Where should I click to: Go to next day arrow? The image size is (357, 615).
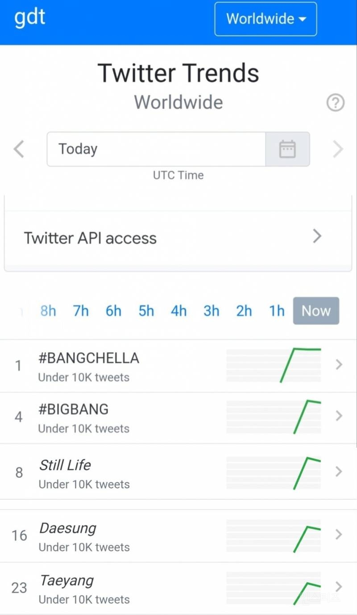338,149
